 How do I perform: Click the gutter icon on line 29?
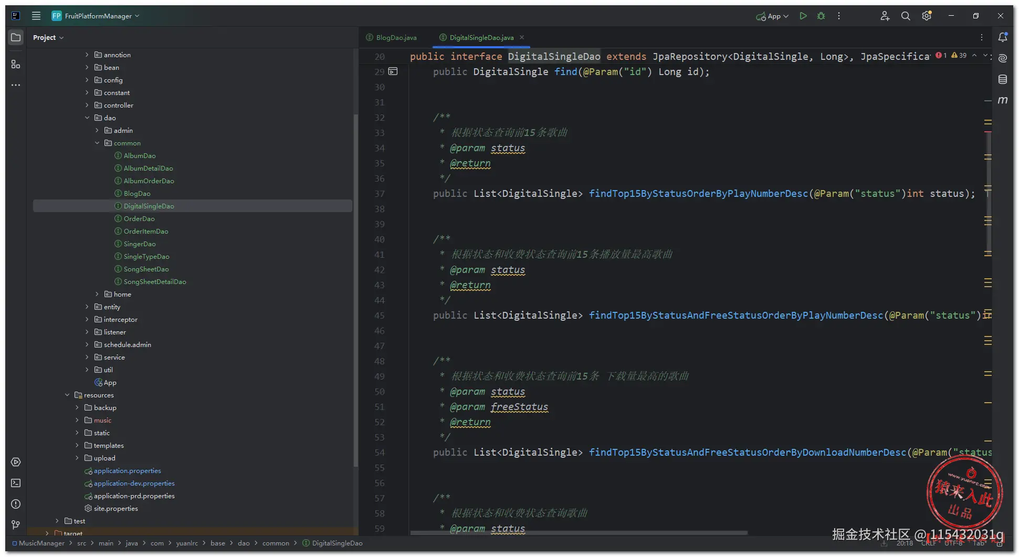pos(393,71)
